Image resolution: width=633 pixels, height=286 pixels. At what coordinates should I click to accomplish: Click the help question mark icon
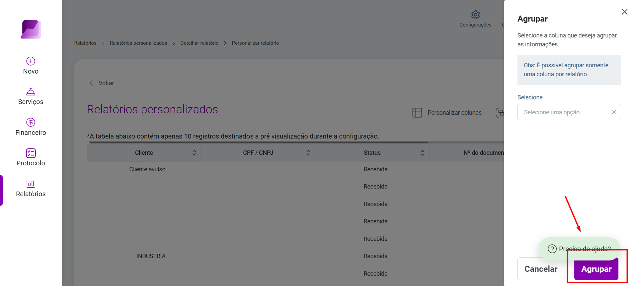[552, 249]
